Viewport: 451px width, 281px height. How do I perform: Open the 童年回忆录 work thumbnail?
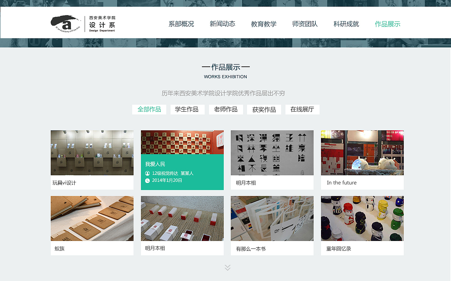pyautogui.click(x=362, y=218)
